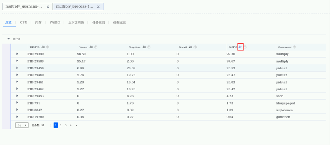Click the sadc command cell
This screenshot has height=145, width=330.
[280, 96]
